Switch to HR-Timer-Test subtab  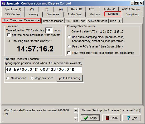click(x=75, y=21)
